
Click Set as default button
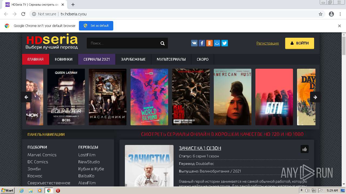tap(96, 26)
